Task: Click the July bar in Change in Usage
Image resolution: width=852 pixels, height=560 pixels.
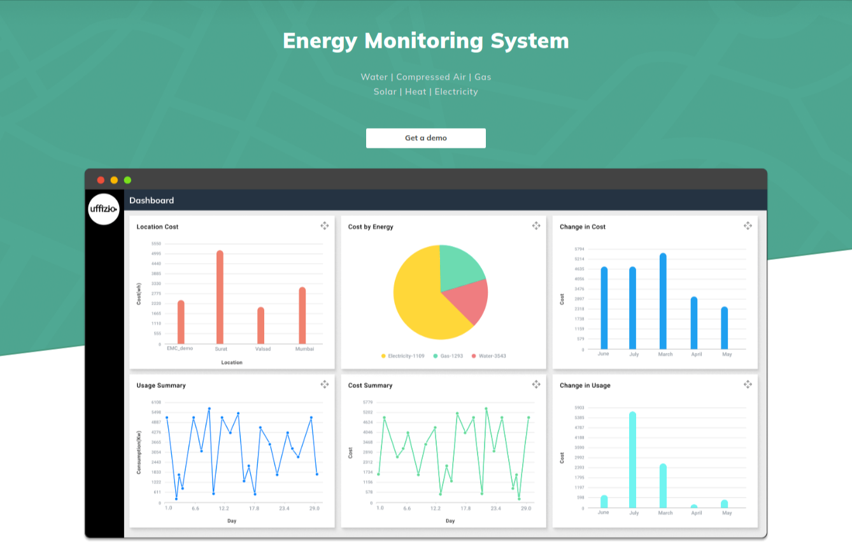Action: pyautogui.click(x=632, y=460)
